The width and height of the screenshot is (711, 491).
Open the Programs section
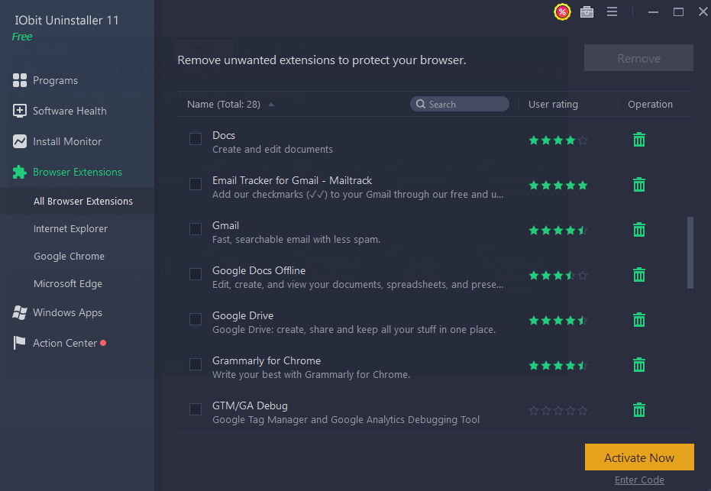coord(55,80)
